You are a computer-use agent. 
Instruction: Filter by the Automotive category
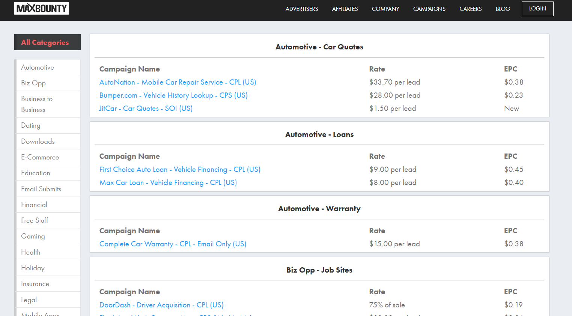coord(38,67)
